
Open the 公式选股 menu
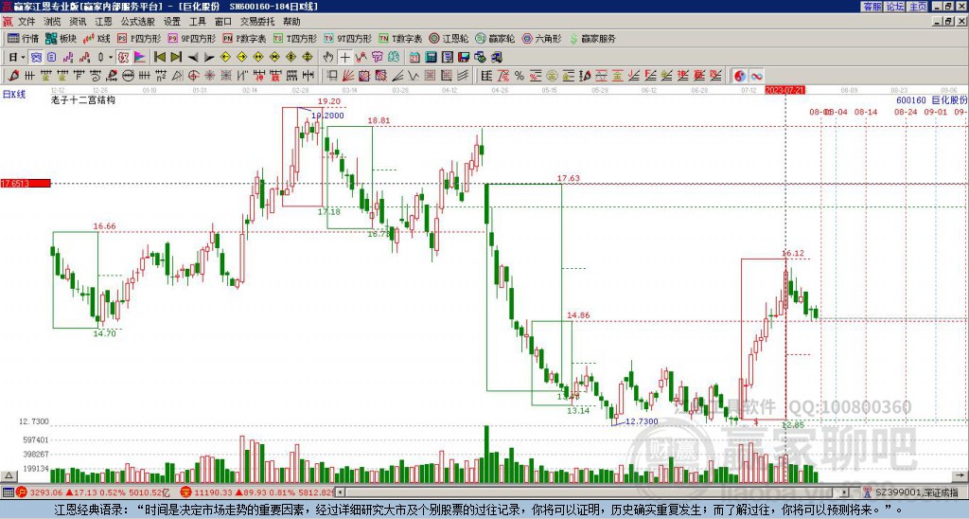(x=137, y=22)
